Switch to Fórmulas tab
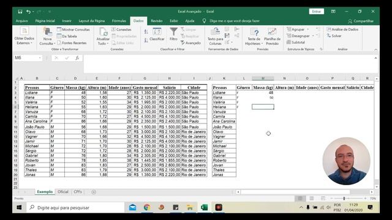Screen dimensions: 392x220 tap(119, 21)
